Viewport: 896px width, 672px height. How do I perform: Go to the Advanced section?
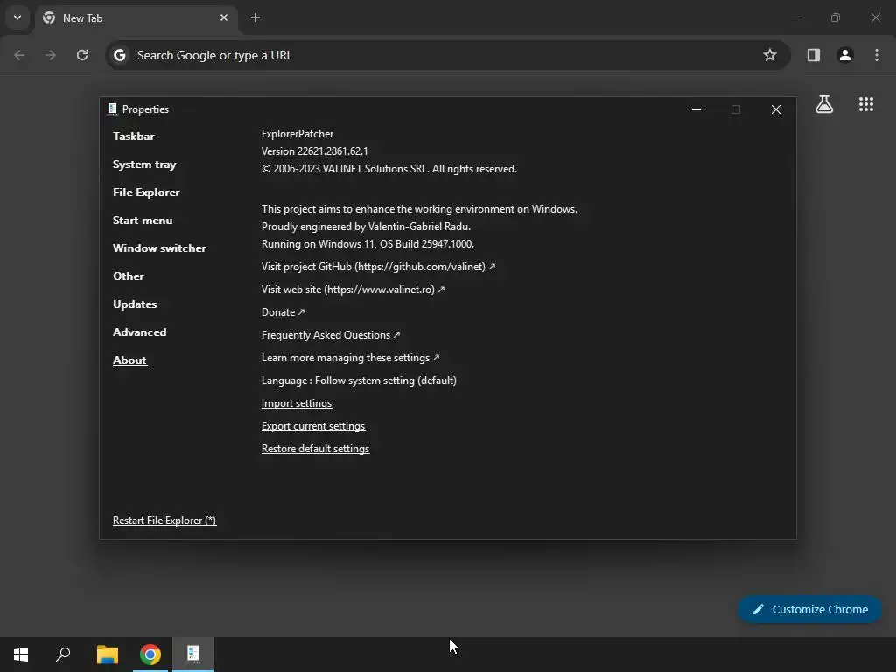pos(139,332)
